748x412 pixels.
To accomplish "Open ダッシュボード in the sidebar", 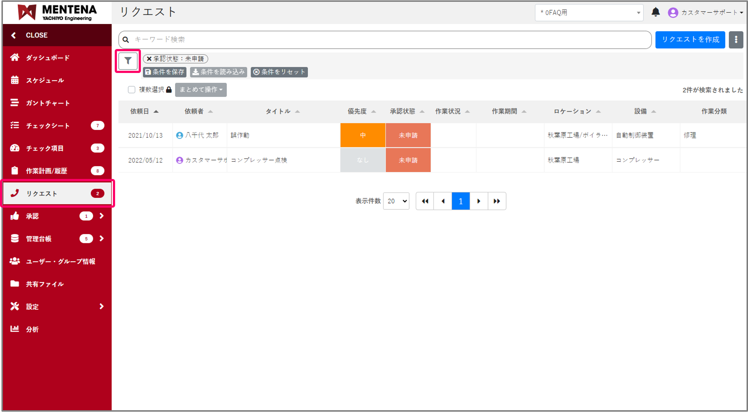I will (47, 58).
